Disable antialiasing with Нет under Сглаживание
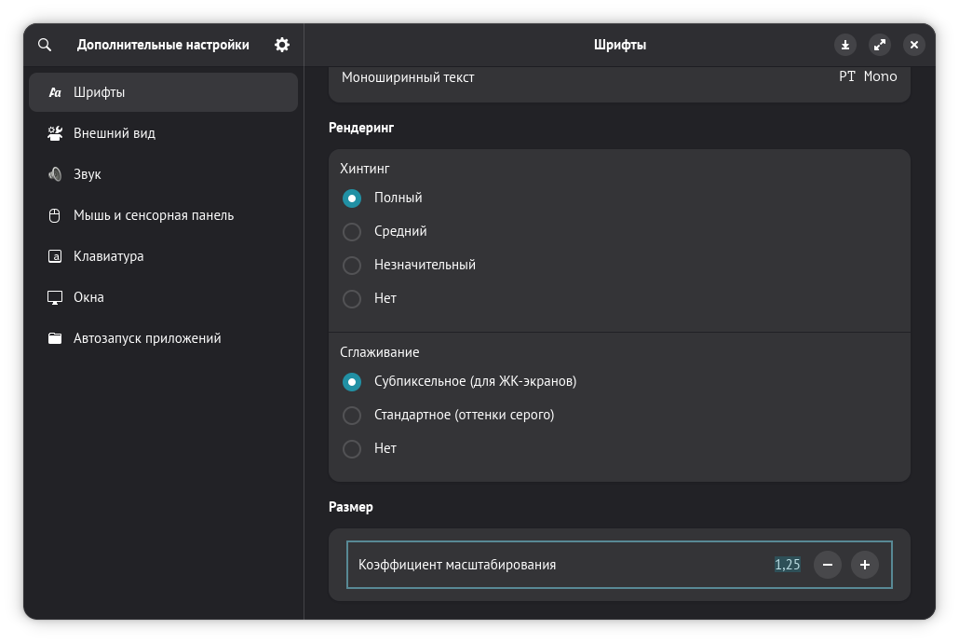The width and height of the screenshot is (959, 643). 352,448
